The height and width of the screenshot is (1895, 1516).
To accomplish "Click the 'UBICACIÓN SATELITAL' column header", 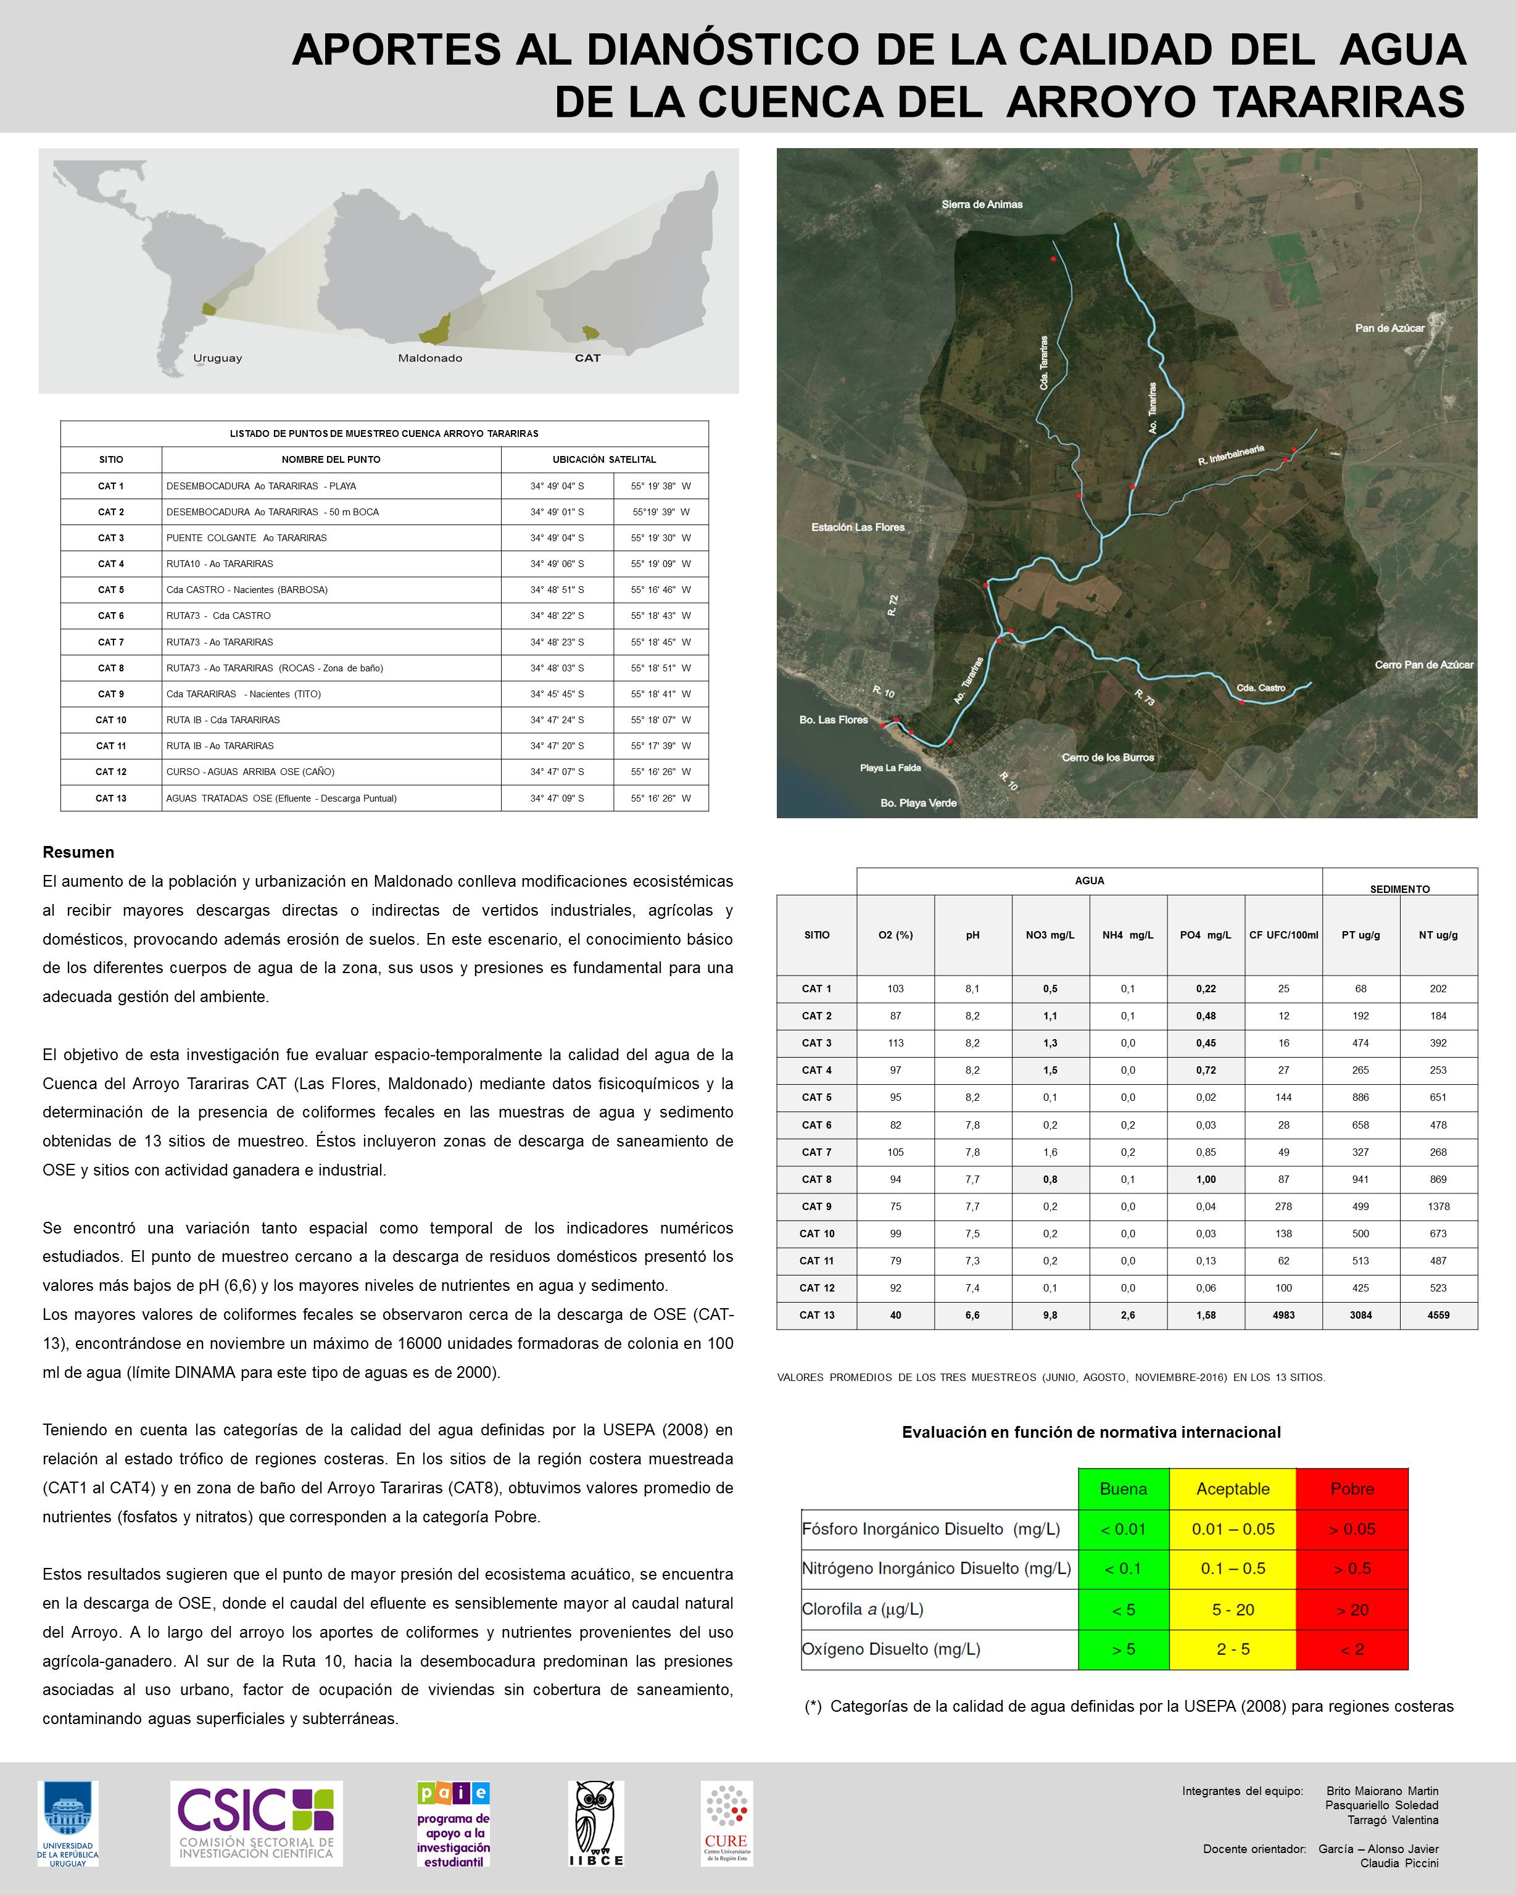I will click(604, 460).
